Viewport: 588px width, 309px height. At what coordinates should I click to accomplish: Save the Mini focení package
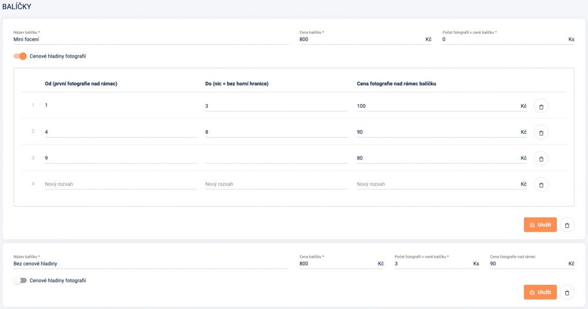[540, 225]
